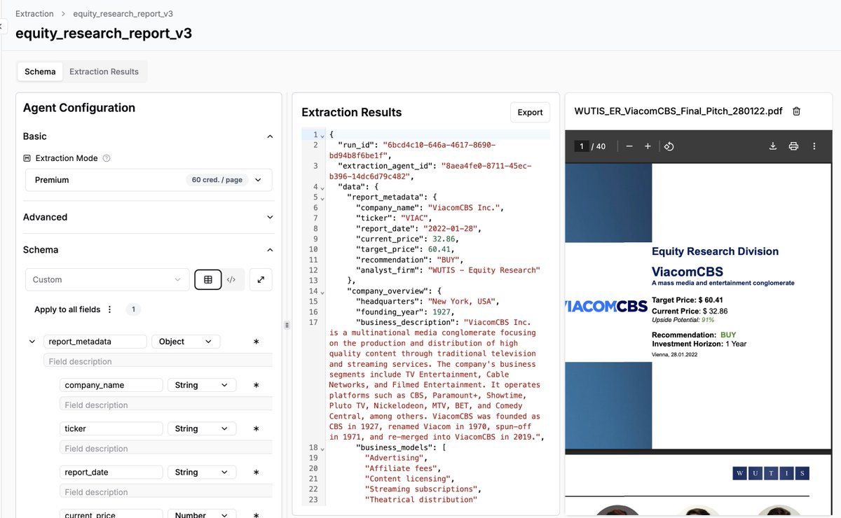Screen dimensions: 841x518
Task: Edit ticker field name
Action: (111, 428)
